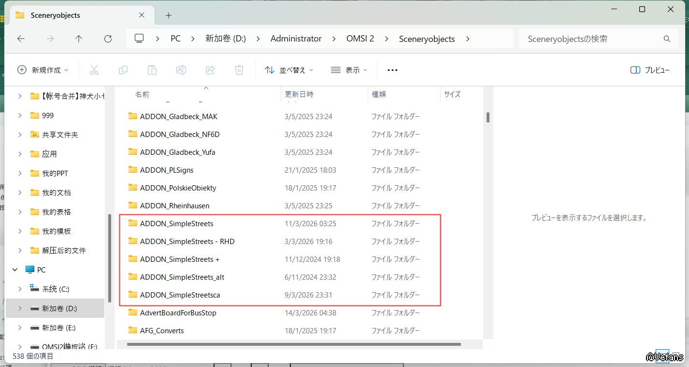Click OMSI 2 in the address breadcrumb

360,39
